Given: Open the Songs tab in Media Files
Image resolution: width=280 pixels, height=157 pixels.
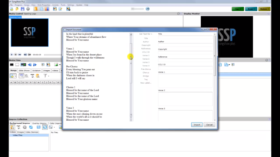Looking at the screenshot, I should 13,70.
